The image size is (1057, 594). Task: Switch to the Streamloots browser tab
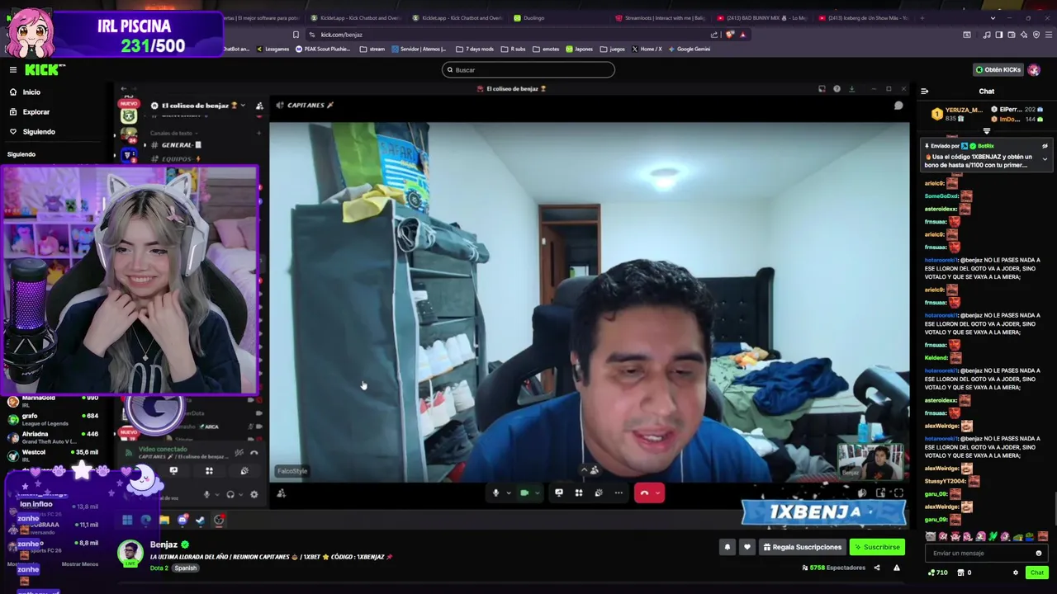click(x=661, y=18)
